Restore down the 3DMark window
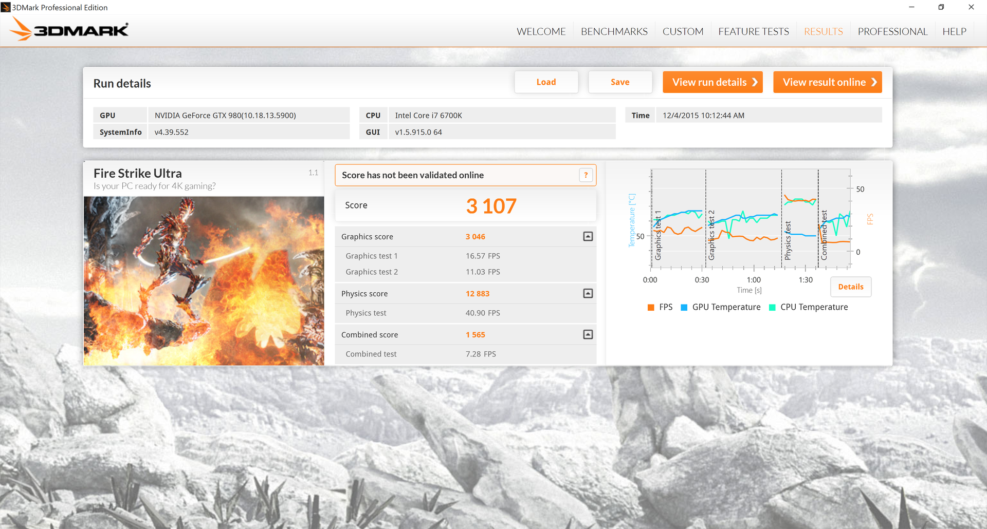Screen dimensions: 987x529 pos(941,7)
